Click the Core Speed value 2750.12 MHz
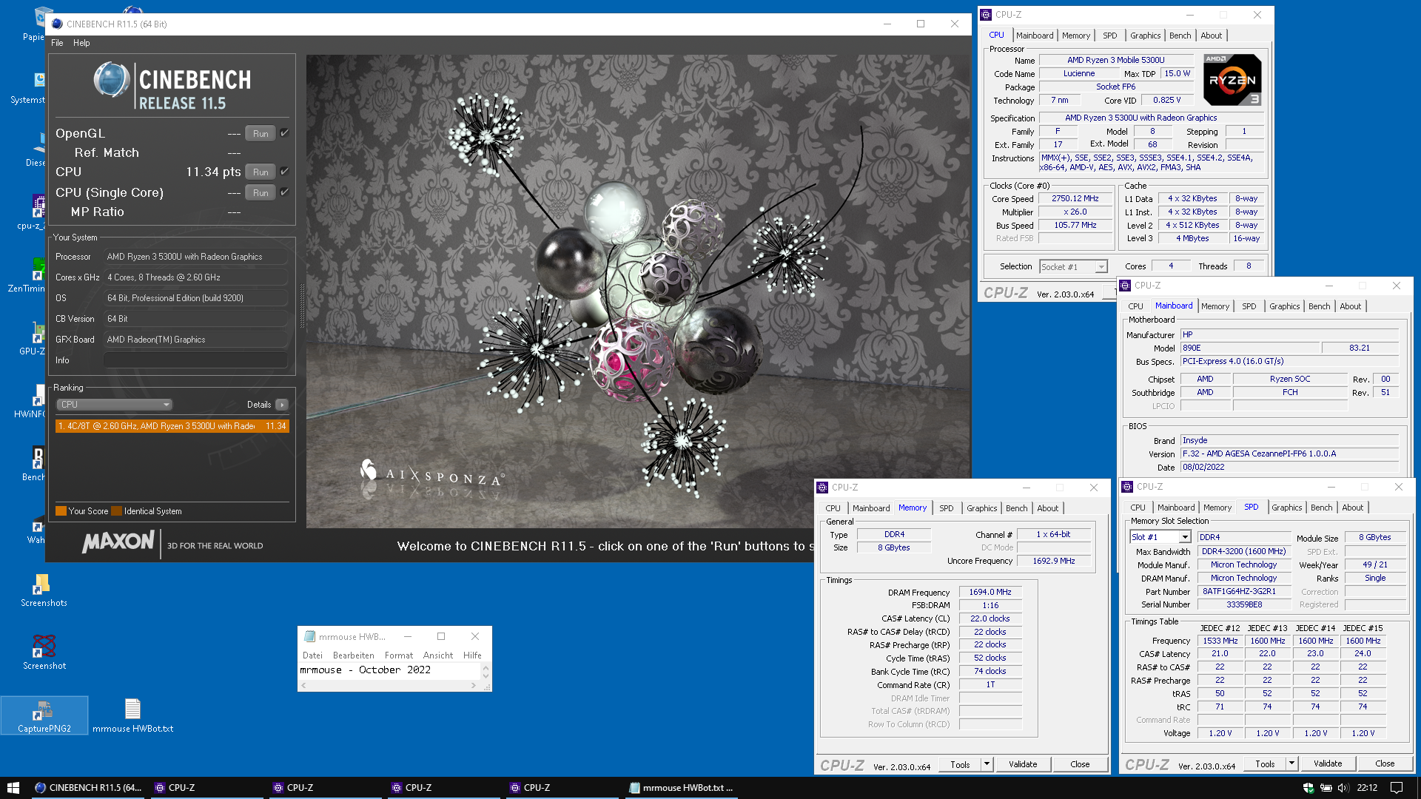 point(1075,198)
